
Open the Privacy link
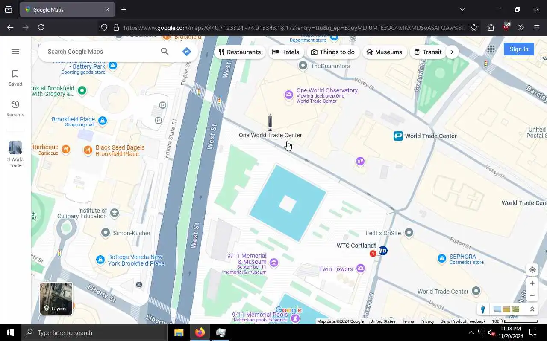tap(427, 321)
